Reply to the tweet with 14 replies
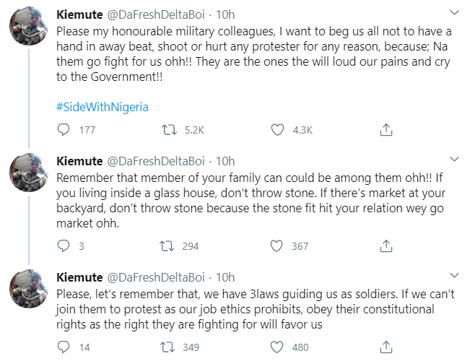The width and height of the screenshot is (470, 361). [64, 347]
